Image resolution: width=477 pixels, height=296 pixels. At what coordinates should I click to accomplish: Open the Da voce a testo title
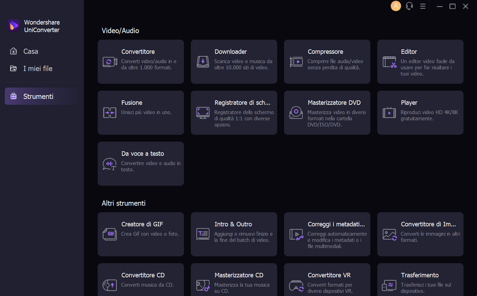(x=143, y=154)
